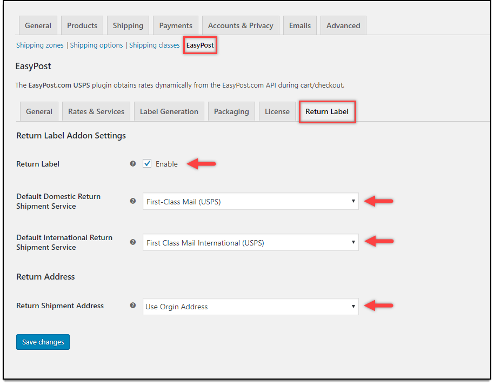Click the 'Return Address' section heading
This screenshot has width=494, height=385.
tap(46, 276)
